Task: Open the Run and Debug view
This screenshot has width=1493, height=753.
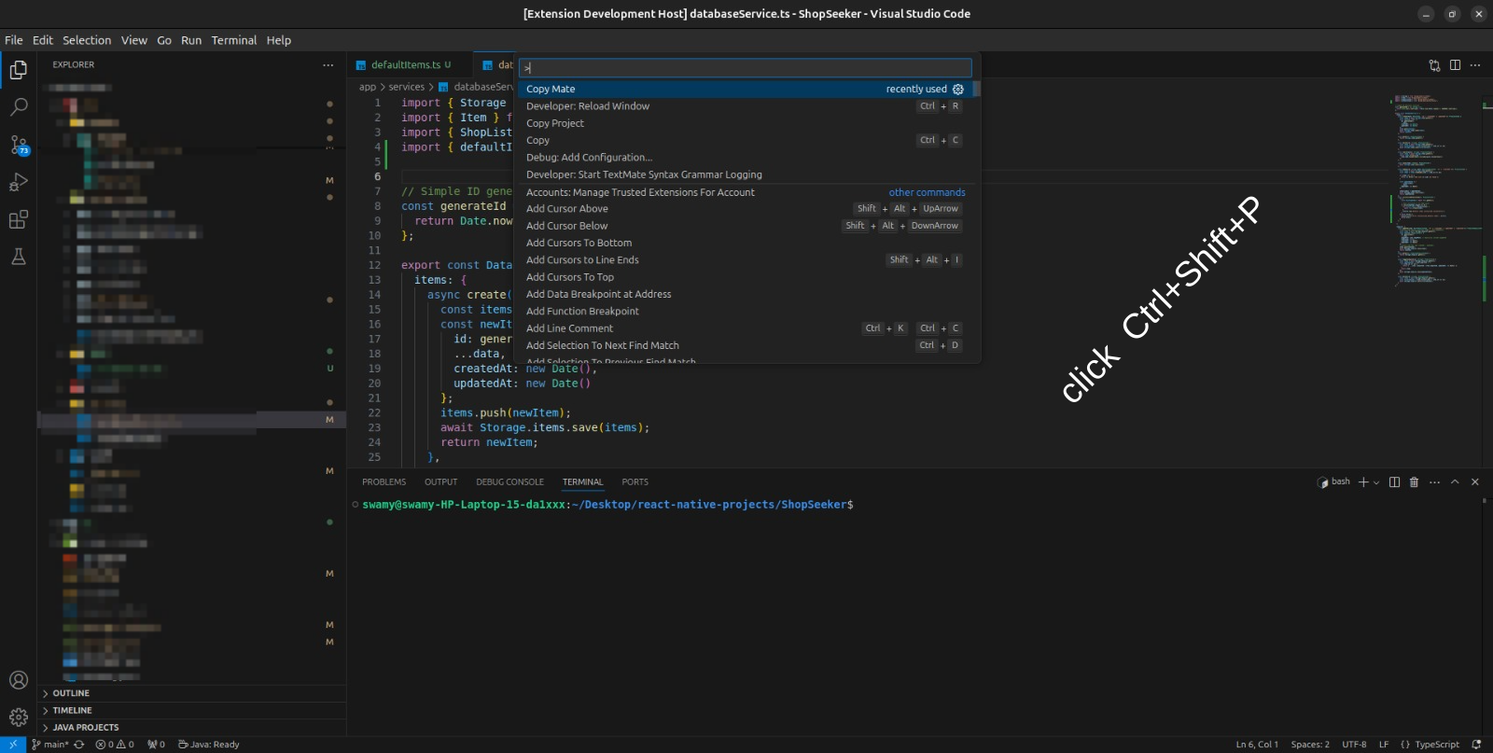Action: pos(18,182)
